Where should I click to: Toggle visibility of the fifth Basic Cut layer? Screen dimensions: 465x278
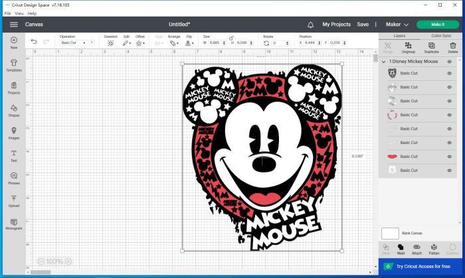450,129
